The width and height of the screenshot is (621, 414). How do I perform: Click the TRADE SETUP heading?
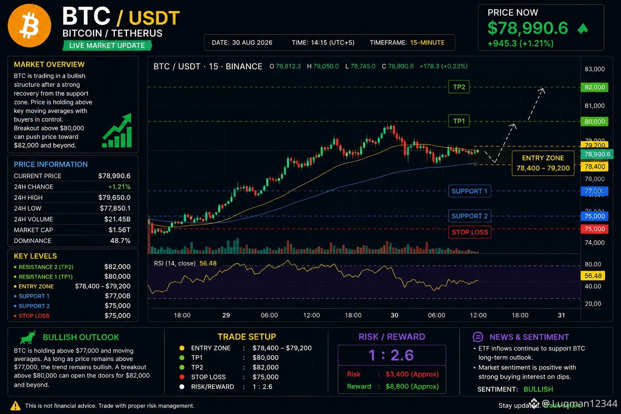coord(247,337)
